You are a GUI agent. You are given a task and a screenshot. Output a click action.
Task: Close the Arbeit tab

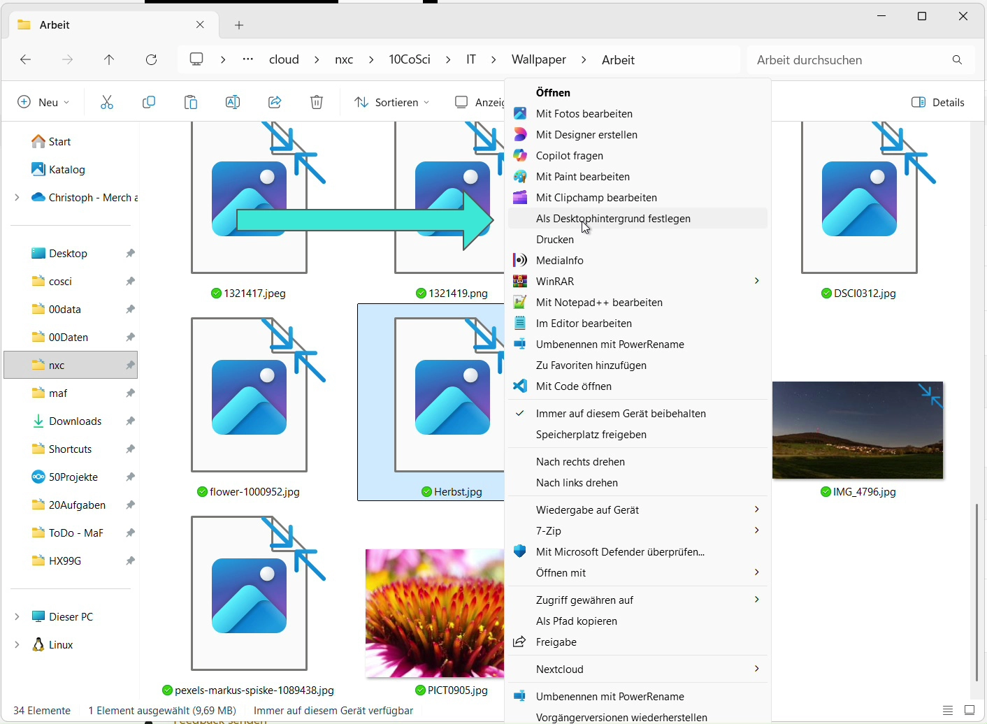coord(201,24)
